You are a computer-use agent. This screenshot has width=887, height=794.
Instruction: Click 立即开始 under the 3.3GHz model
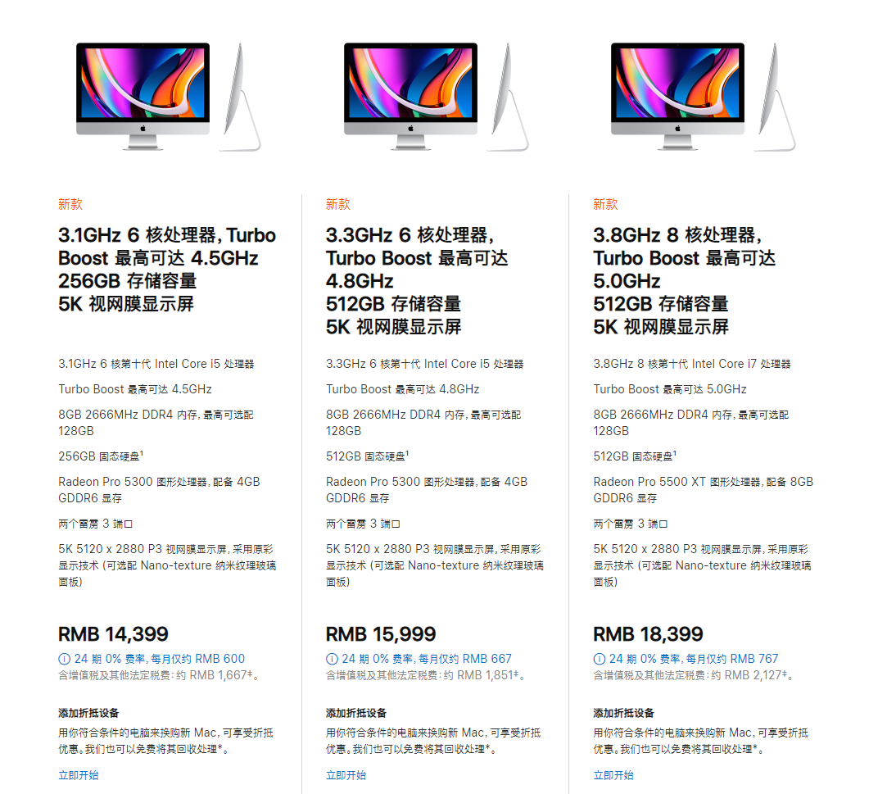346,775
